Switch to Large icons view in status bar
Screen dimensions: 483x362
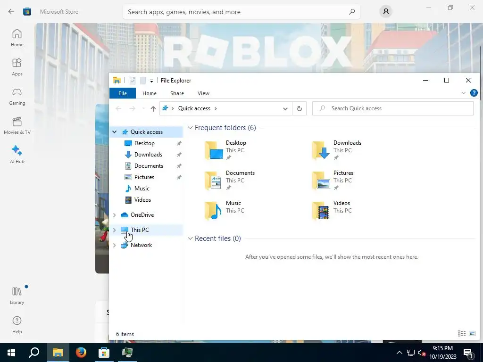(472, 333)
